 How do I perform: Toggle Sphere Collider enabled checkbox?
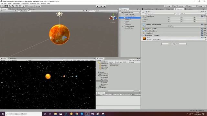click(x=146, y=29)
